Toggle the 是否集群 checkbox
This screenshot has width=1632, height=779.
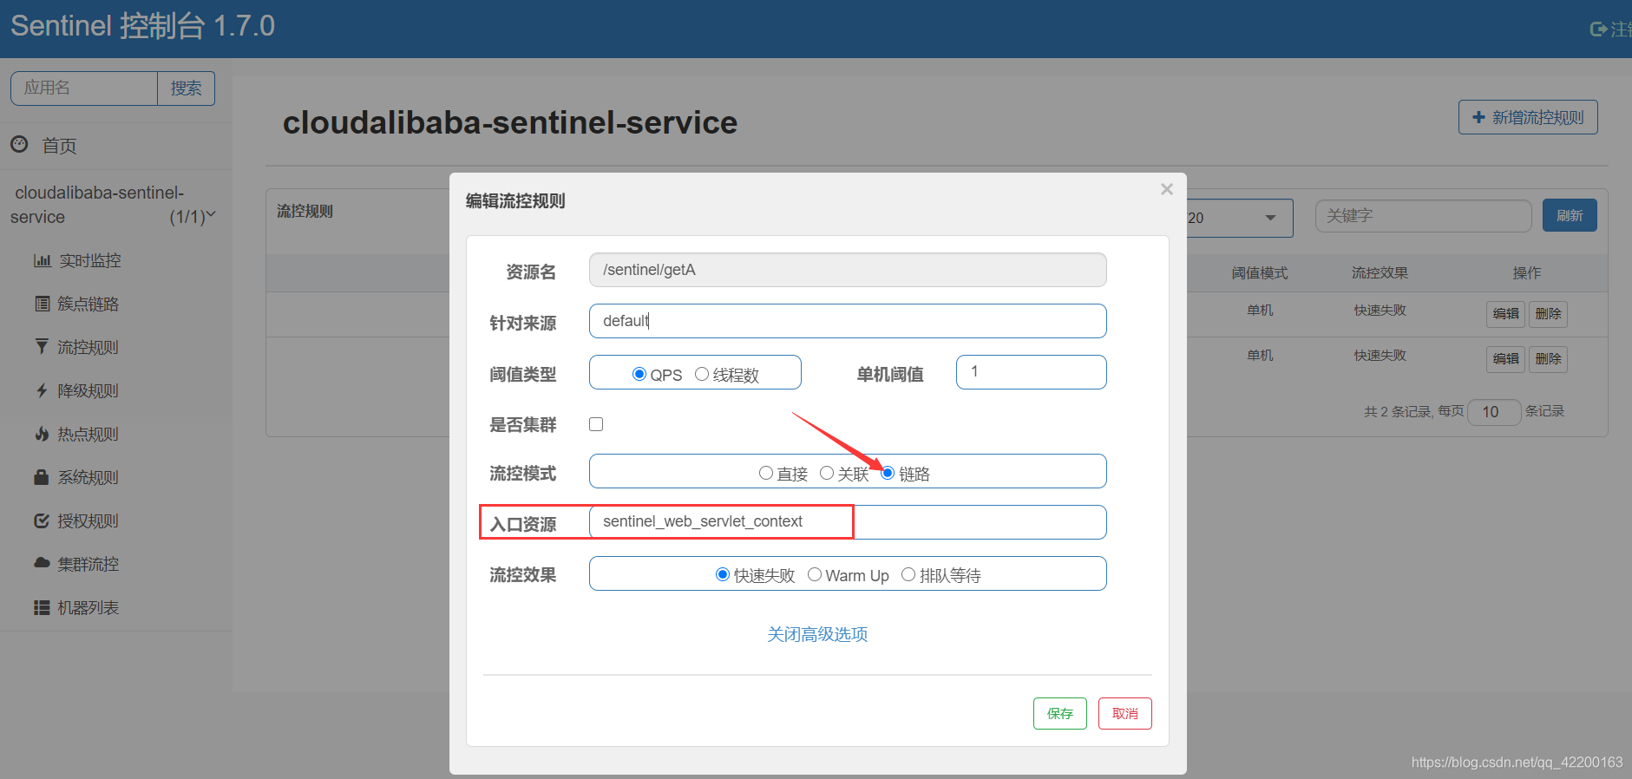[596, 424]
